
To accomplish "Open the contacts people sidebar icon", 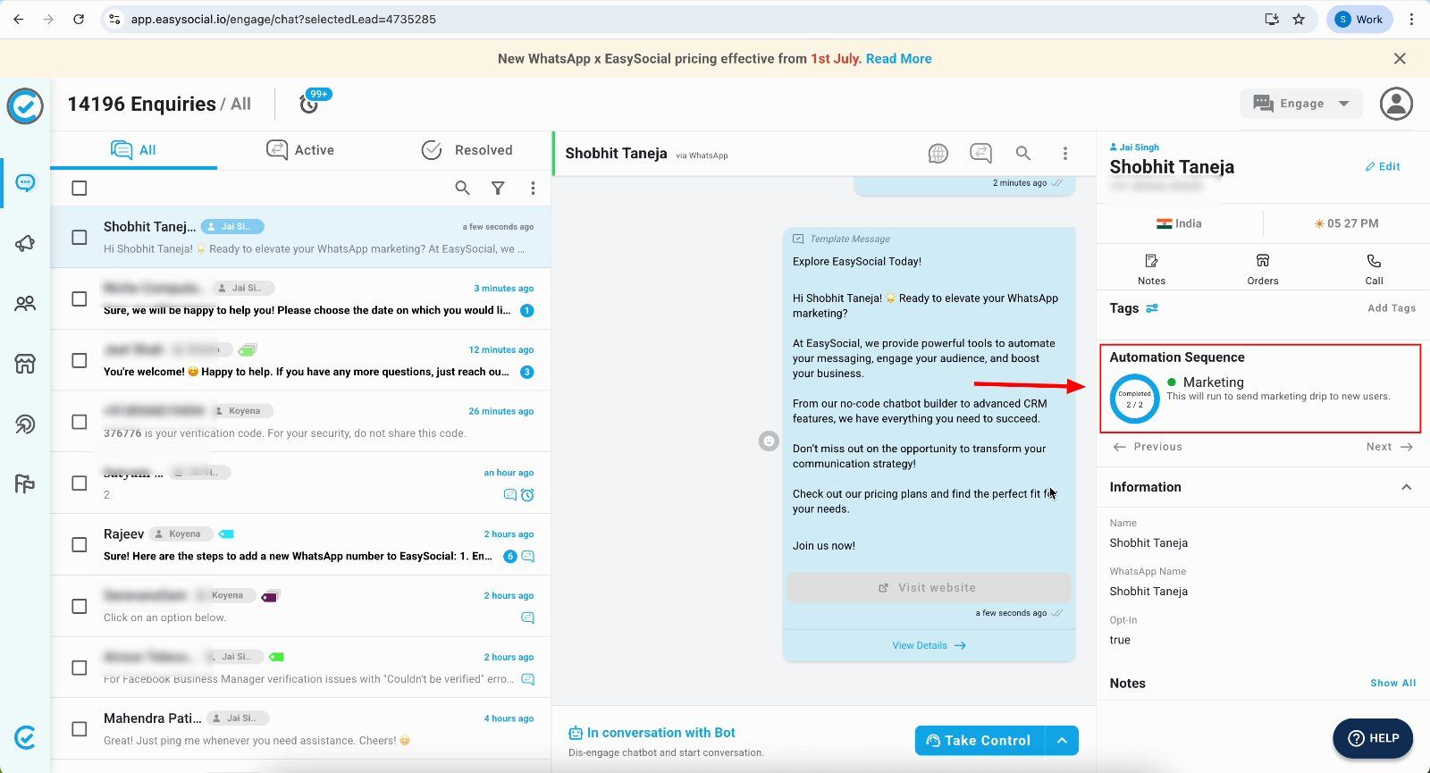I will tap(25, 304).
